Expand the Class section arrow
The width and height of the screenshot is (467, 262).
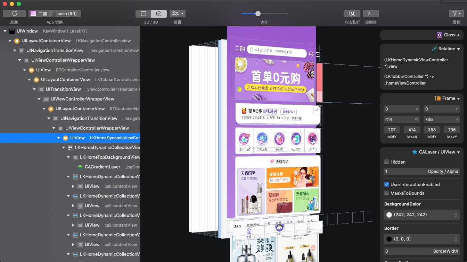click(x=458, y=35)
